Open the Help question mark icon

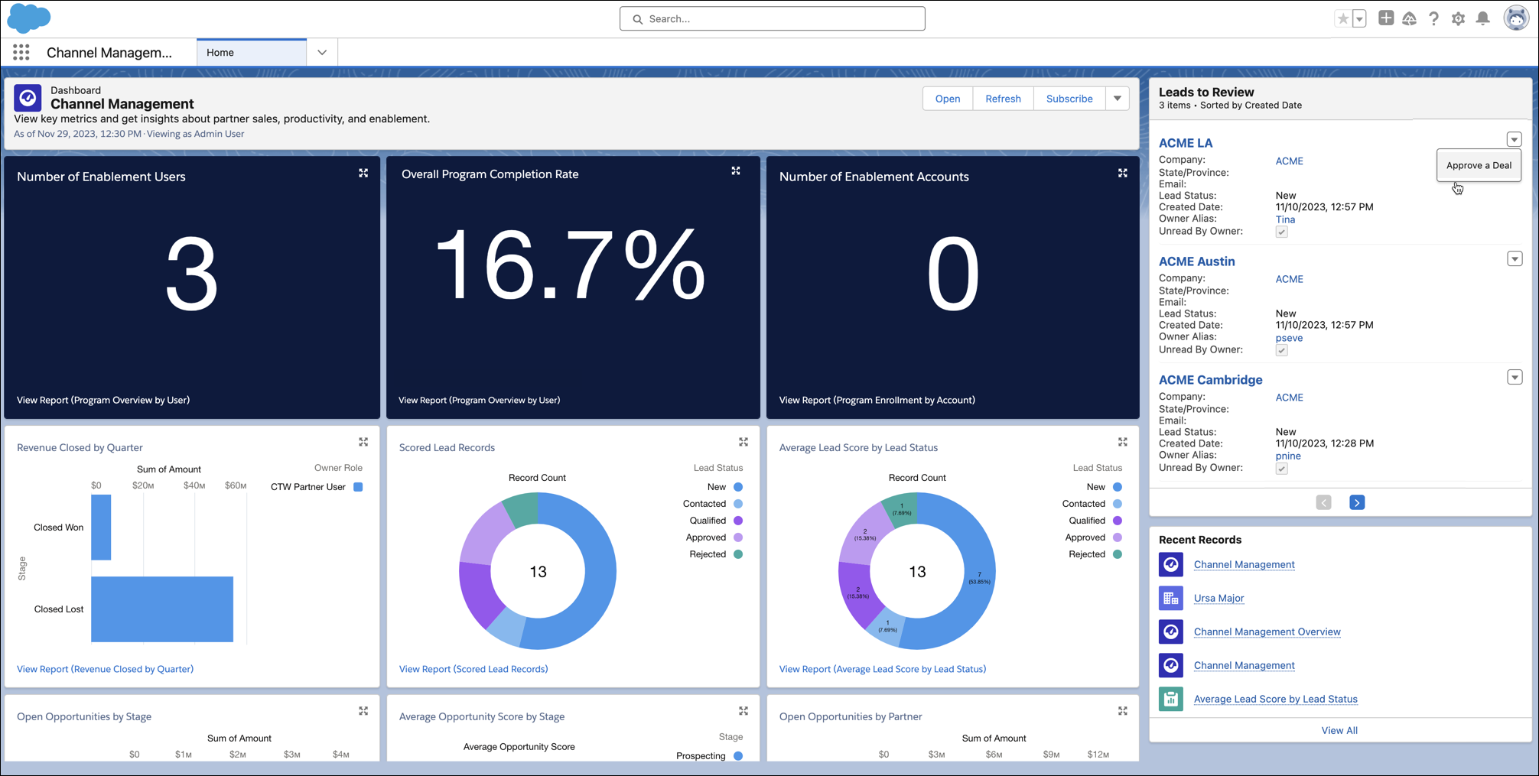[1433, 18]
